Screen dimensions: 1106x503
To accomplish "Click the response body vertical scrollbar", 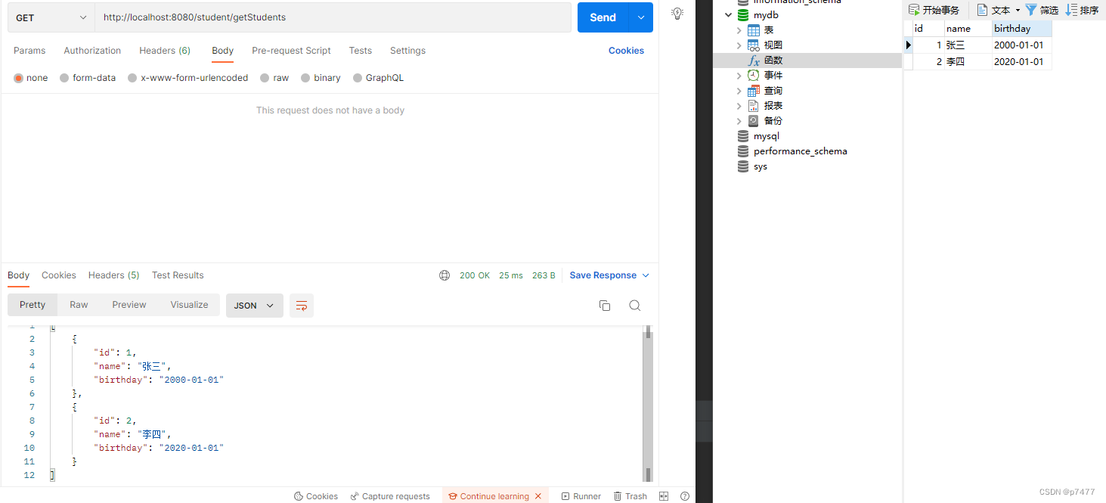I will pos(647,405).
